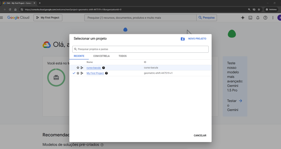Click the gift icon in the trial card

point(56,77)
